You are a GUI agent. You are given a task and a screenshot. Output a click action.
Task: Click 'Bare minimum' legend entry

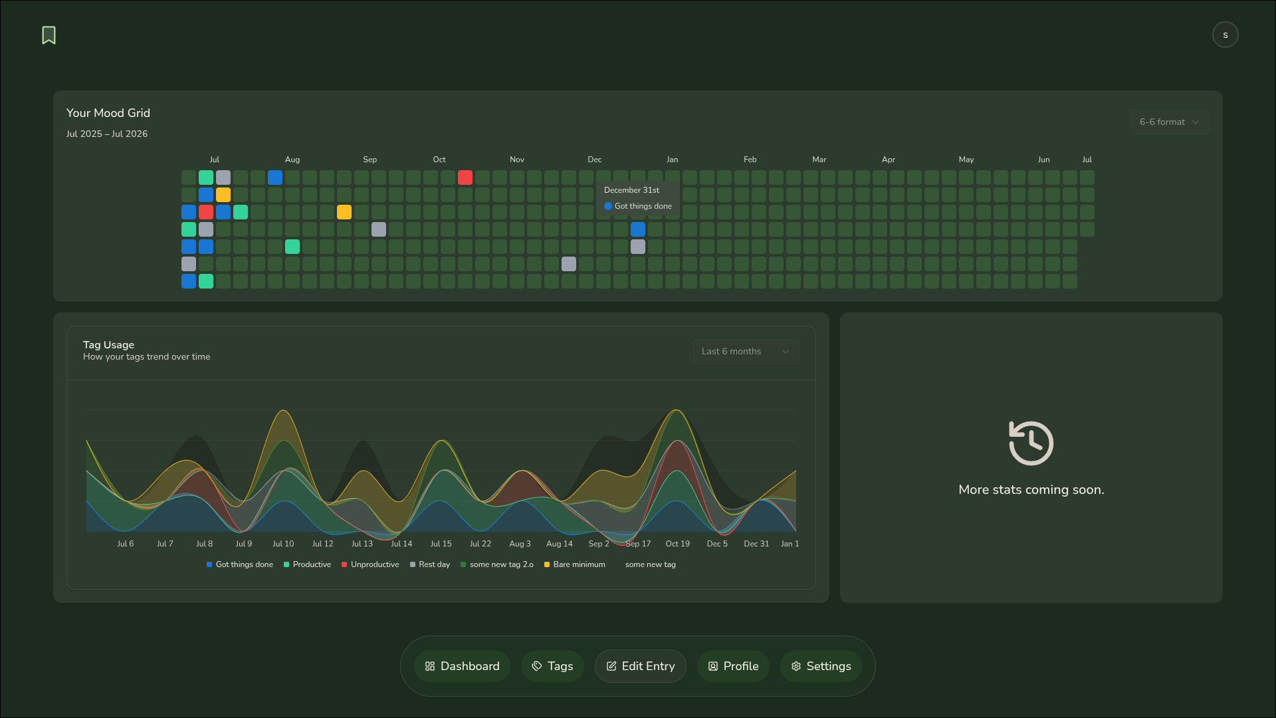point(575,564)
